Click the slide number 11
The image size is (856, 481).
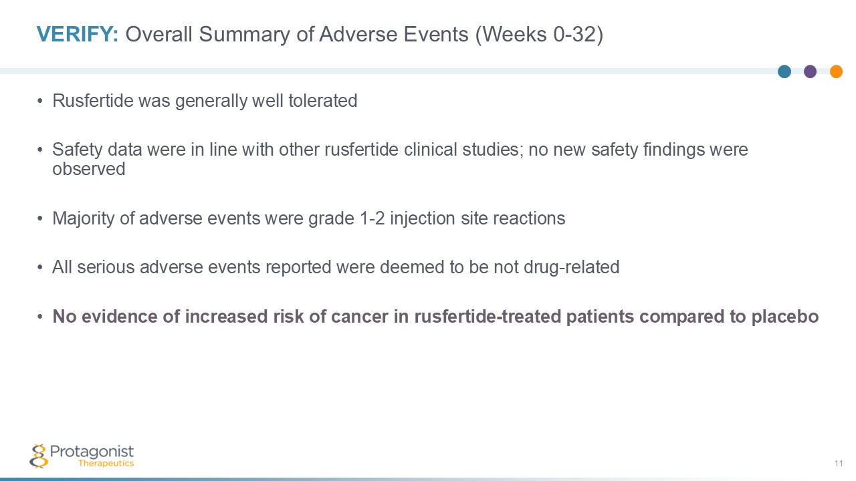tap(838, 464)
